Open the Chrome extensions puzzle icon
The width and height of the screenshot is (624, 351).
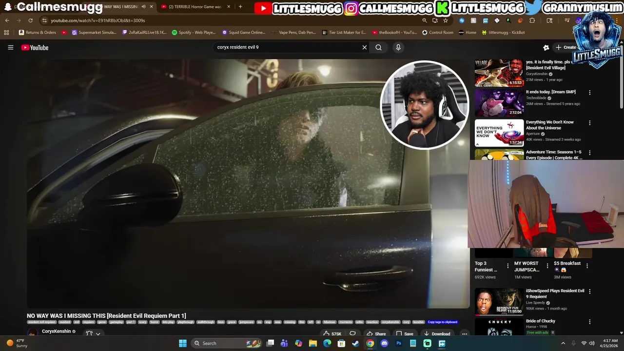click(x=532, y=20)
